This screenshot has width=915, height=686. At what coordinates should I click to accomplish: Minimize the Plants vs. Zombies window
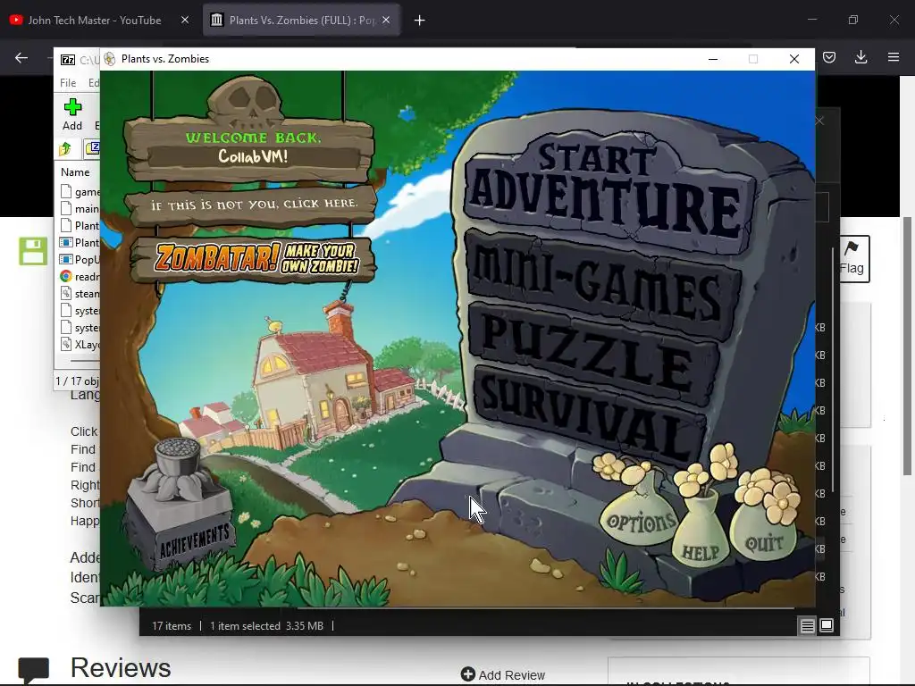(713, 59)
